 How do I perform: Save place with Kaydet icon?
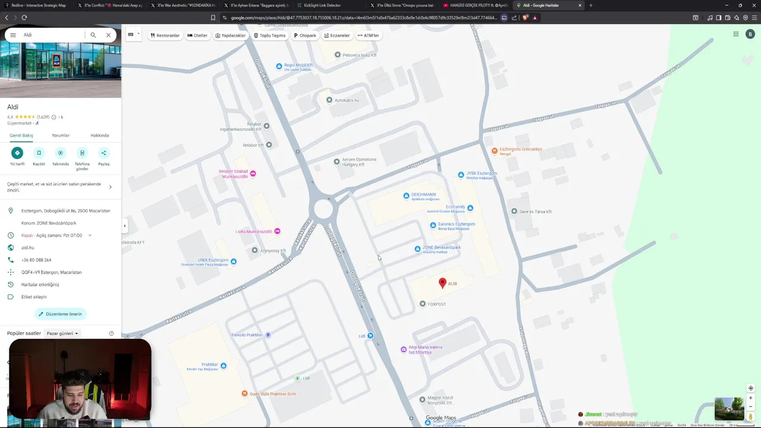point(39,153)
